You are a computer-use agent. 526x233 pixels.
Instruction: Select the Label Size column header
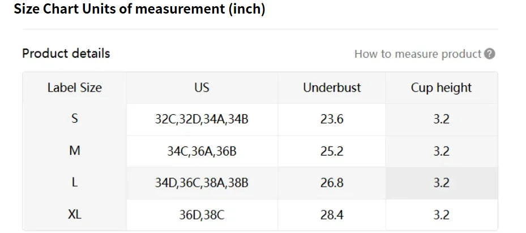[75, 88]
